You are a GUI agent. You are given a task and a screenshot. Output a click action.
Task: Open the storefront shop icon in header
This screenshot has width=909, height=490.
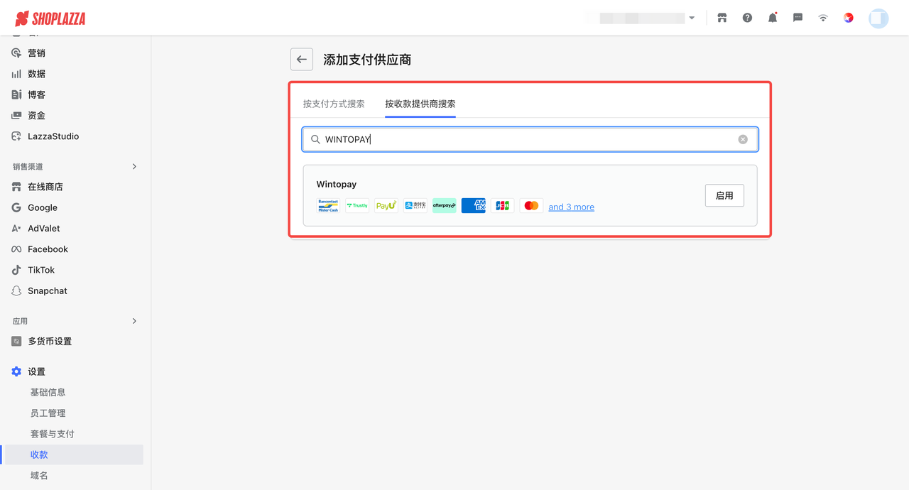click(x=722, y=18)
